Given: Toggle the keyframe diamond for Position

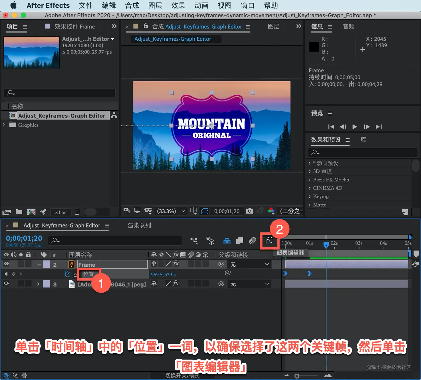Looking at the screenshot, I should (x=13, y=274).
